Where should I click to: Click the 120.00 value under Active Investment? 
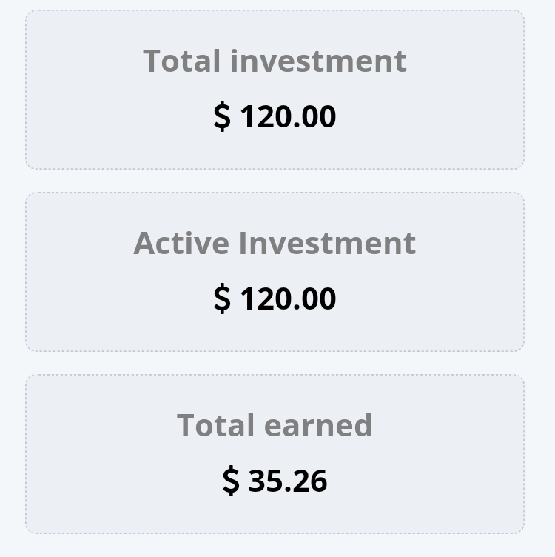pyautogui.click(x=288, y=299)
